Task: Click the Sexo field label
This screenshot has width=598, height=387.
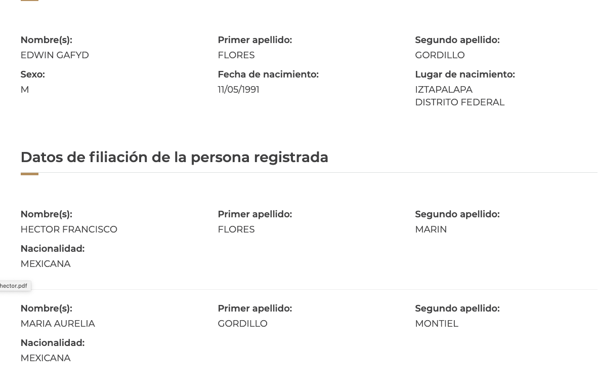Action: click(33, 74)
